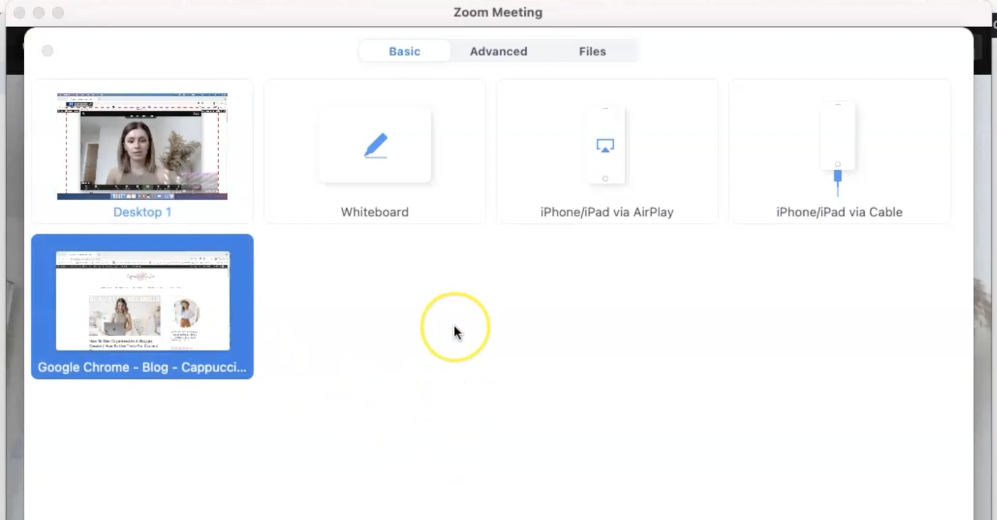Viewport: 997px width, 520px height.
Task: Click the green maximize button of the Zoom Meeting window
Action: point(58,13)
